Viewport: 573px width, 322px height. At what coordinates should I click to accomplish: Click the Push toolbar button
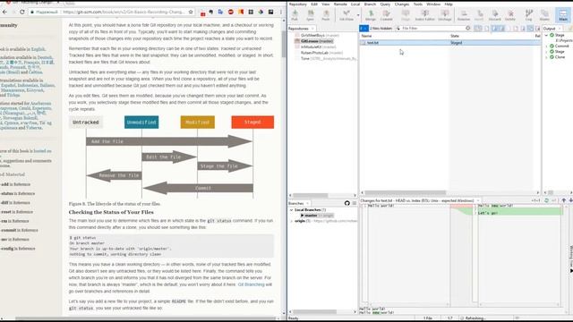[x=326, y=15]
